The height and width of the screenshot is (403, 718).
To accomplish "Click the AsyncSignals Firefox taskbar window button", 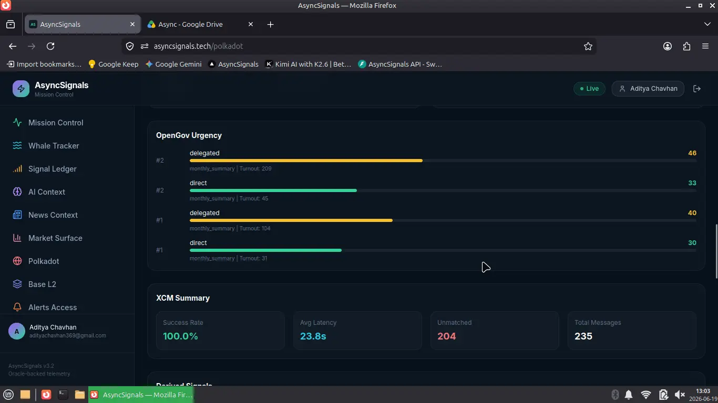I will click(141, 395).
